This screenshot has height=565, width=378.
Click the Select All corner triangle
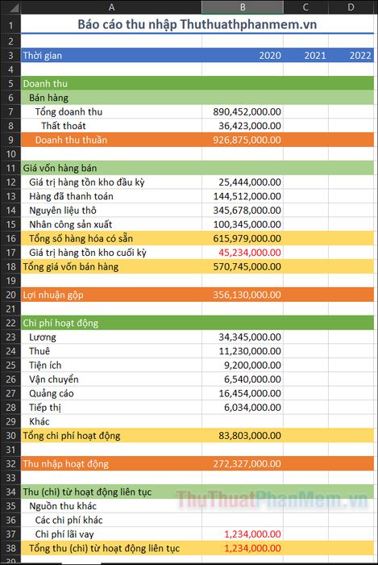[10, 6]
